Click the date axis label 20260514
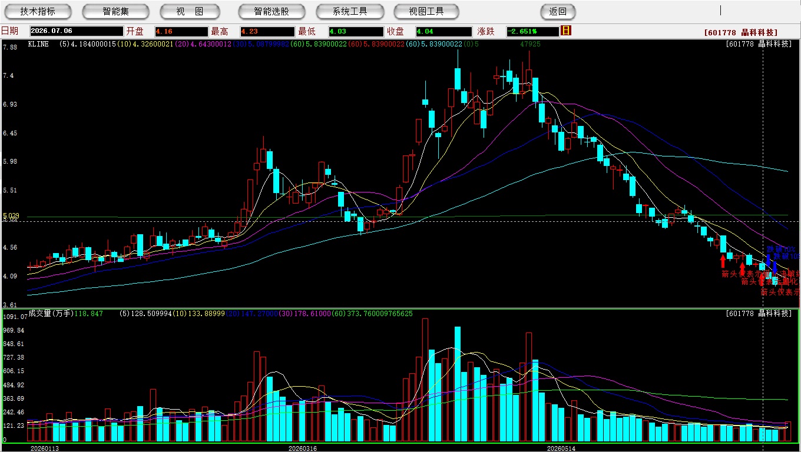The image size is (801, 452). (x=561, y=448)
